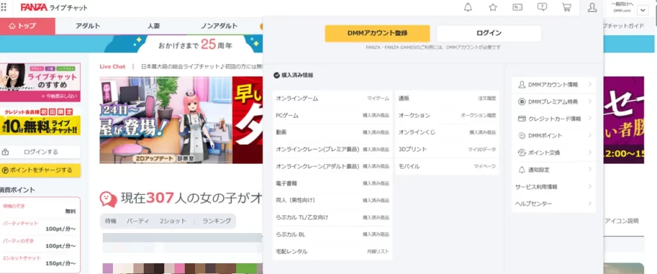The image size is (657, 274).
Task: Open favorites star icon in header
Action: (x=493, y=7)
